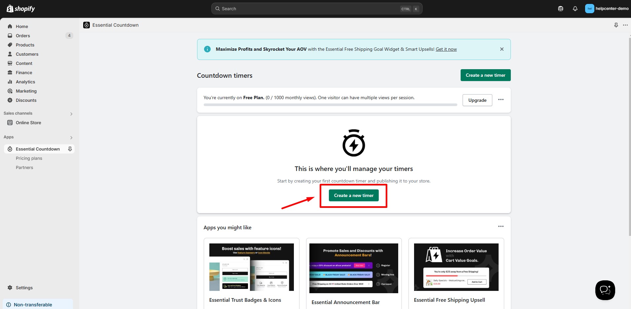The height and width of the screenshot is (309, 631).
Task: Click the Non-transferable badge
Action: tap(38, 304)
